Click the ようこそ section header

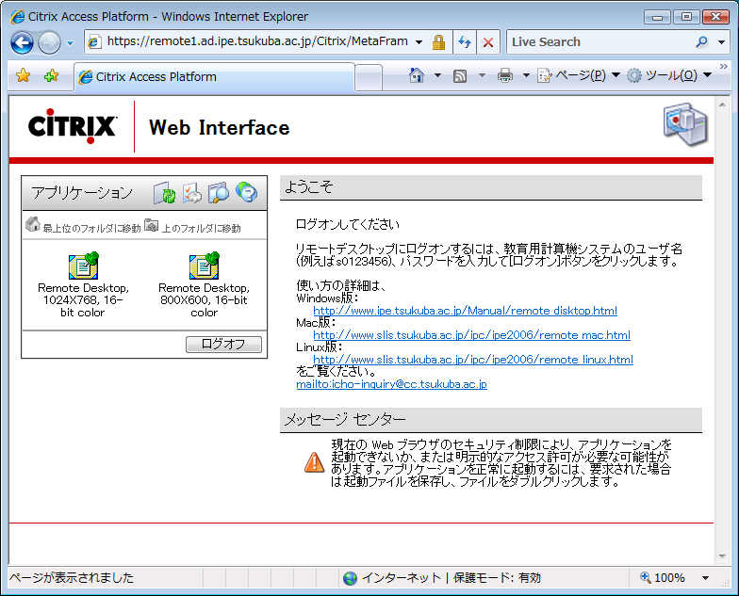(x=490, y=187)
